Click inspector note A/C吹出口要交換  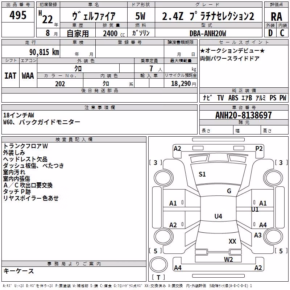click(28, 185)
